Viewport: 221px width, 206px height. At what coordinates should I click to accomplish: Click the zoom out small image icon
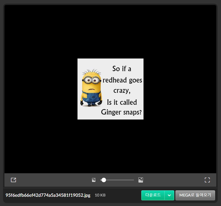pyautogui.click(x=94, y=180)
